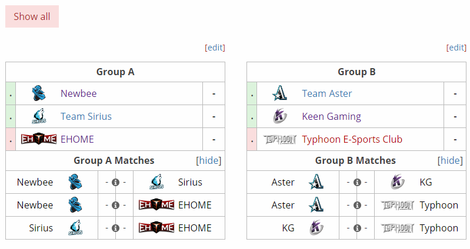Open the Typhoon E-Sports Club link
470x249 pixels.
point(352,139)
